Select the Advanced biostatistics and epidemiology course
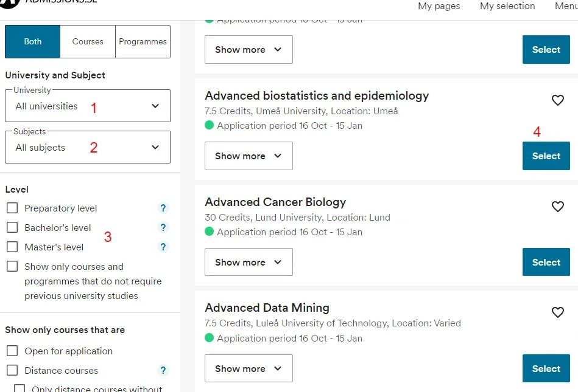Screen dimensions: 578x392 coord(546,156)
